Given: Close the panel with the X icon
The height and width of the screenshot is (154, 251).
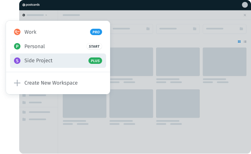Looking at the screenshot, I should pyautogui.click(x=245, y=15).
